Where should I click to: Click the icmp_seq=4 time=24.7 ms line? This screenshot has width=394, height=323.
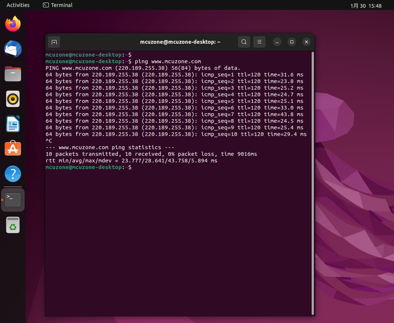(x=174, y=94)
